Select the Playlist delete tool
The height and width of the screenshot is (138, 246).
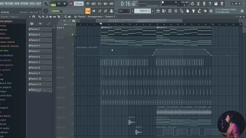click(x=47, y=17)
